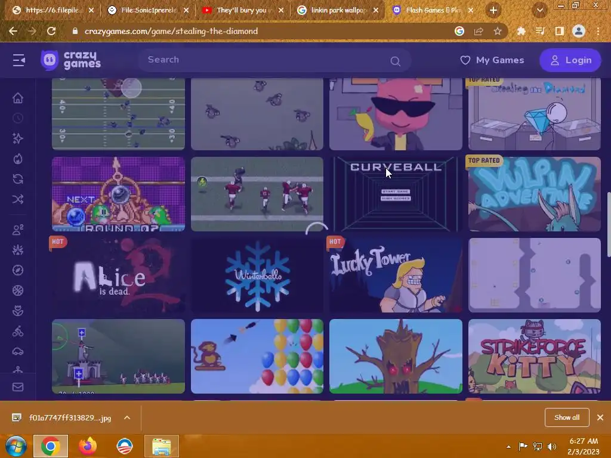The height and width of the screenshot is (458, 611).
Task: Show hidden system tray icons arrow
Action: click(508, 447)
